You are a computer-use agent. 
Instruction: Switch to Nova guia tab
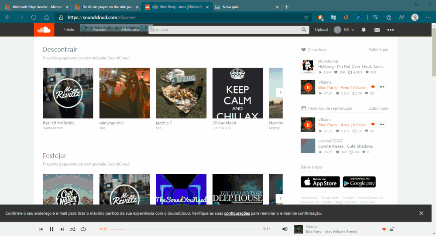click(x=247, y=7)
